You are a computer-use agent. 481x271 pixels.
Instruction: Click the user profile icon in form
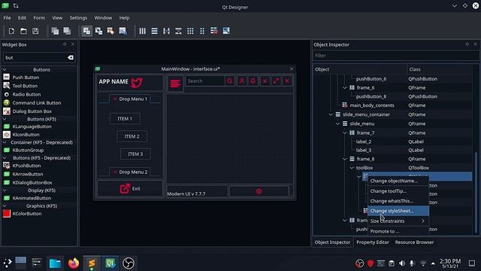point(242,81)
